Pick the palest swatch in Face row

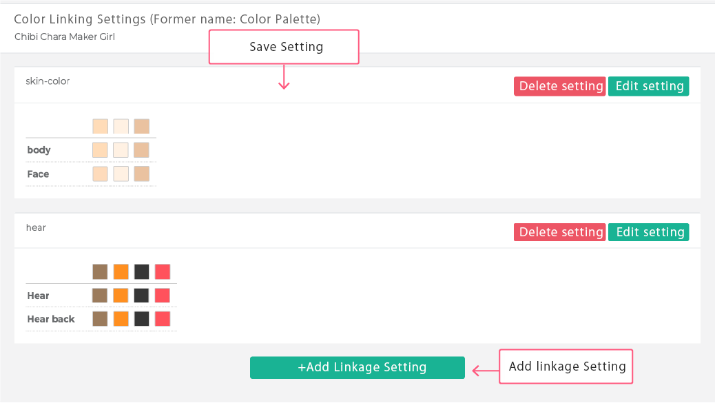(x=121, y=174)
